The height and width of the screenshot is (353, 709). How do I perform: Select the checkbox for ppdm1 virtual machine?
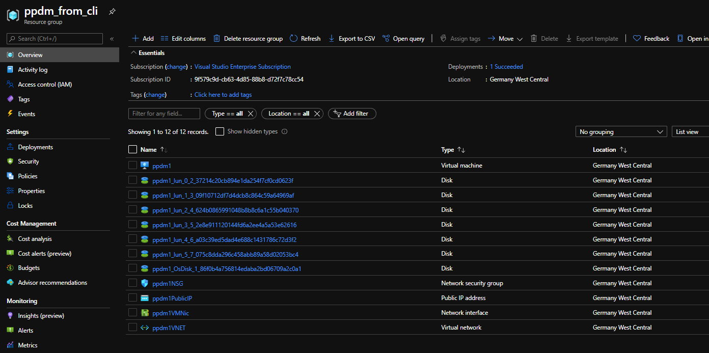pos(133,165)
